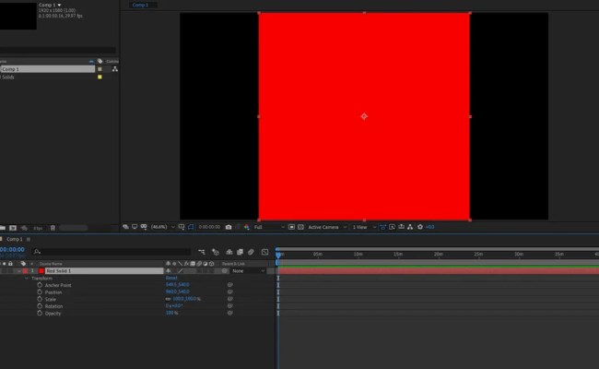This screenshot has height=369, width=599.
Task: Open show channel color management icon
Action: pyautogui.click(x=247, y=227)
